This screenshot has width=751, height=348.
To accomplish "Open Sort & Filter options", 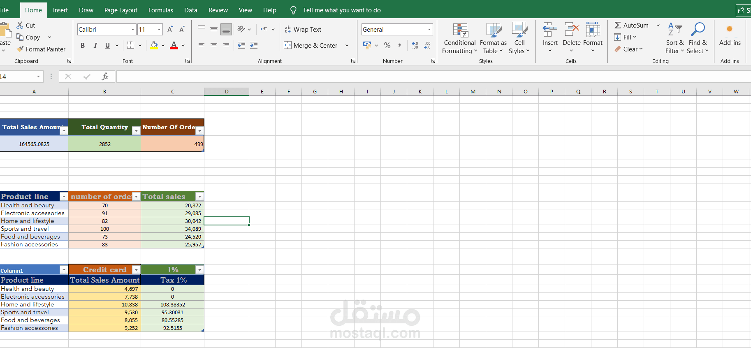I will click(x=675, y=39).
